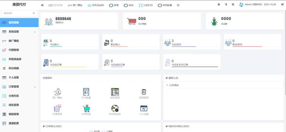Click the 支付配置 receipt icon in quick actions
The image size is (286, 132).
[86, 92]
